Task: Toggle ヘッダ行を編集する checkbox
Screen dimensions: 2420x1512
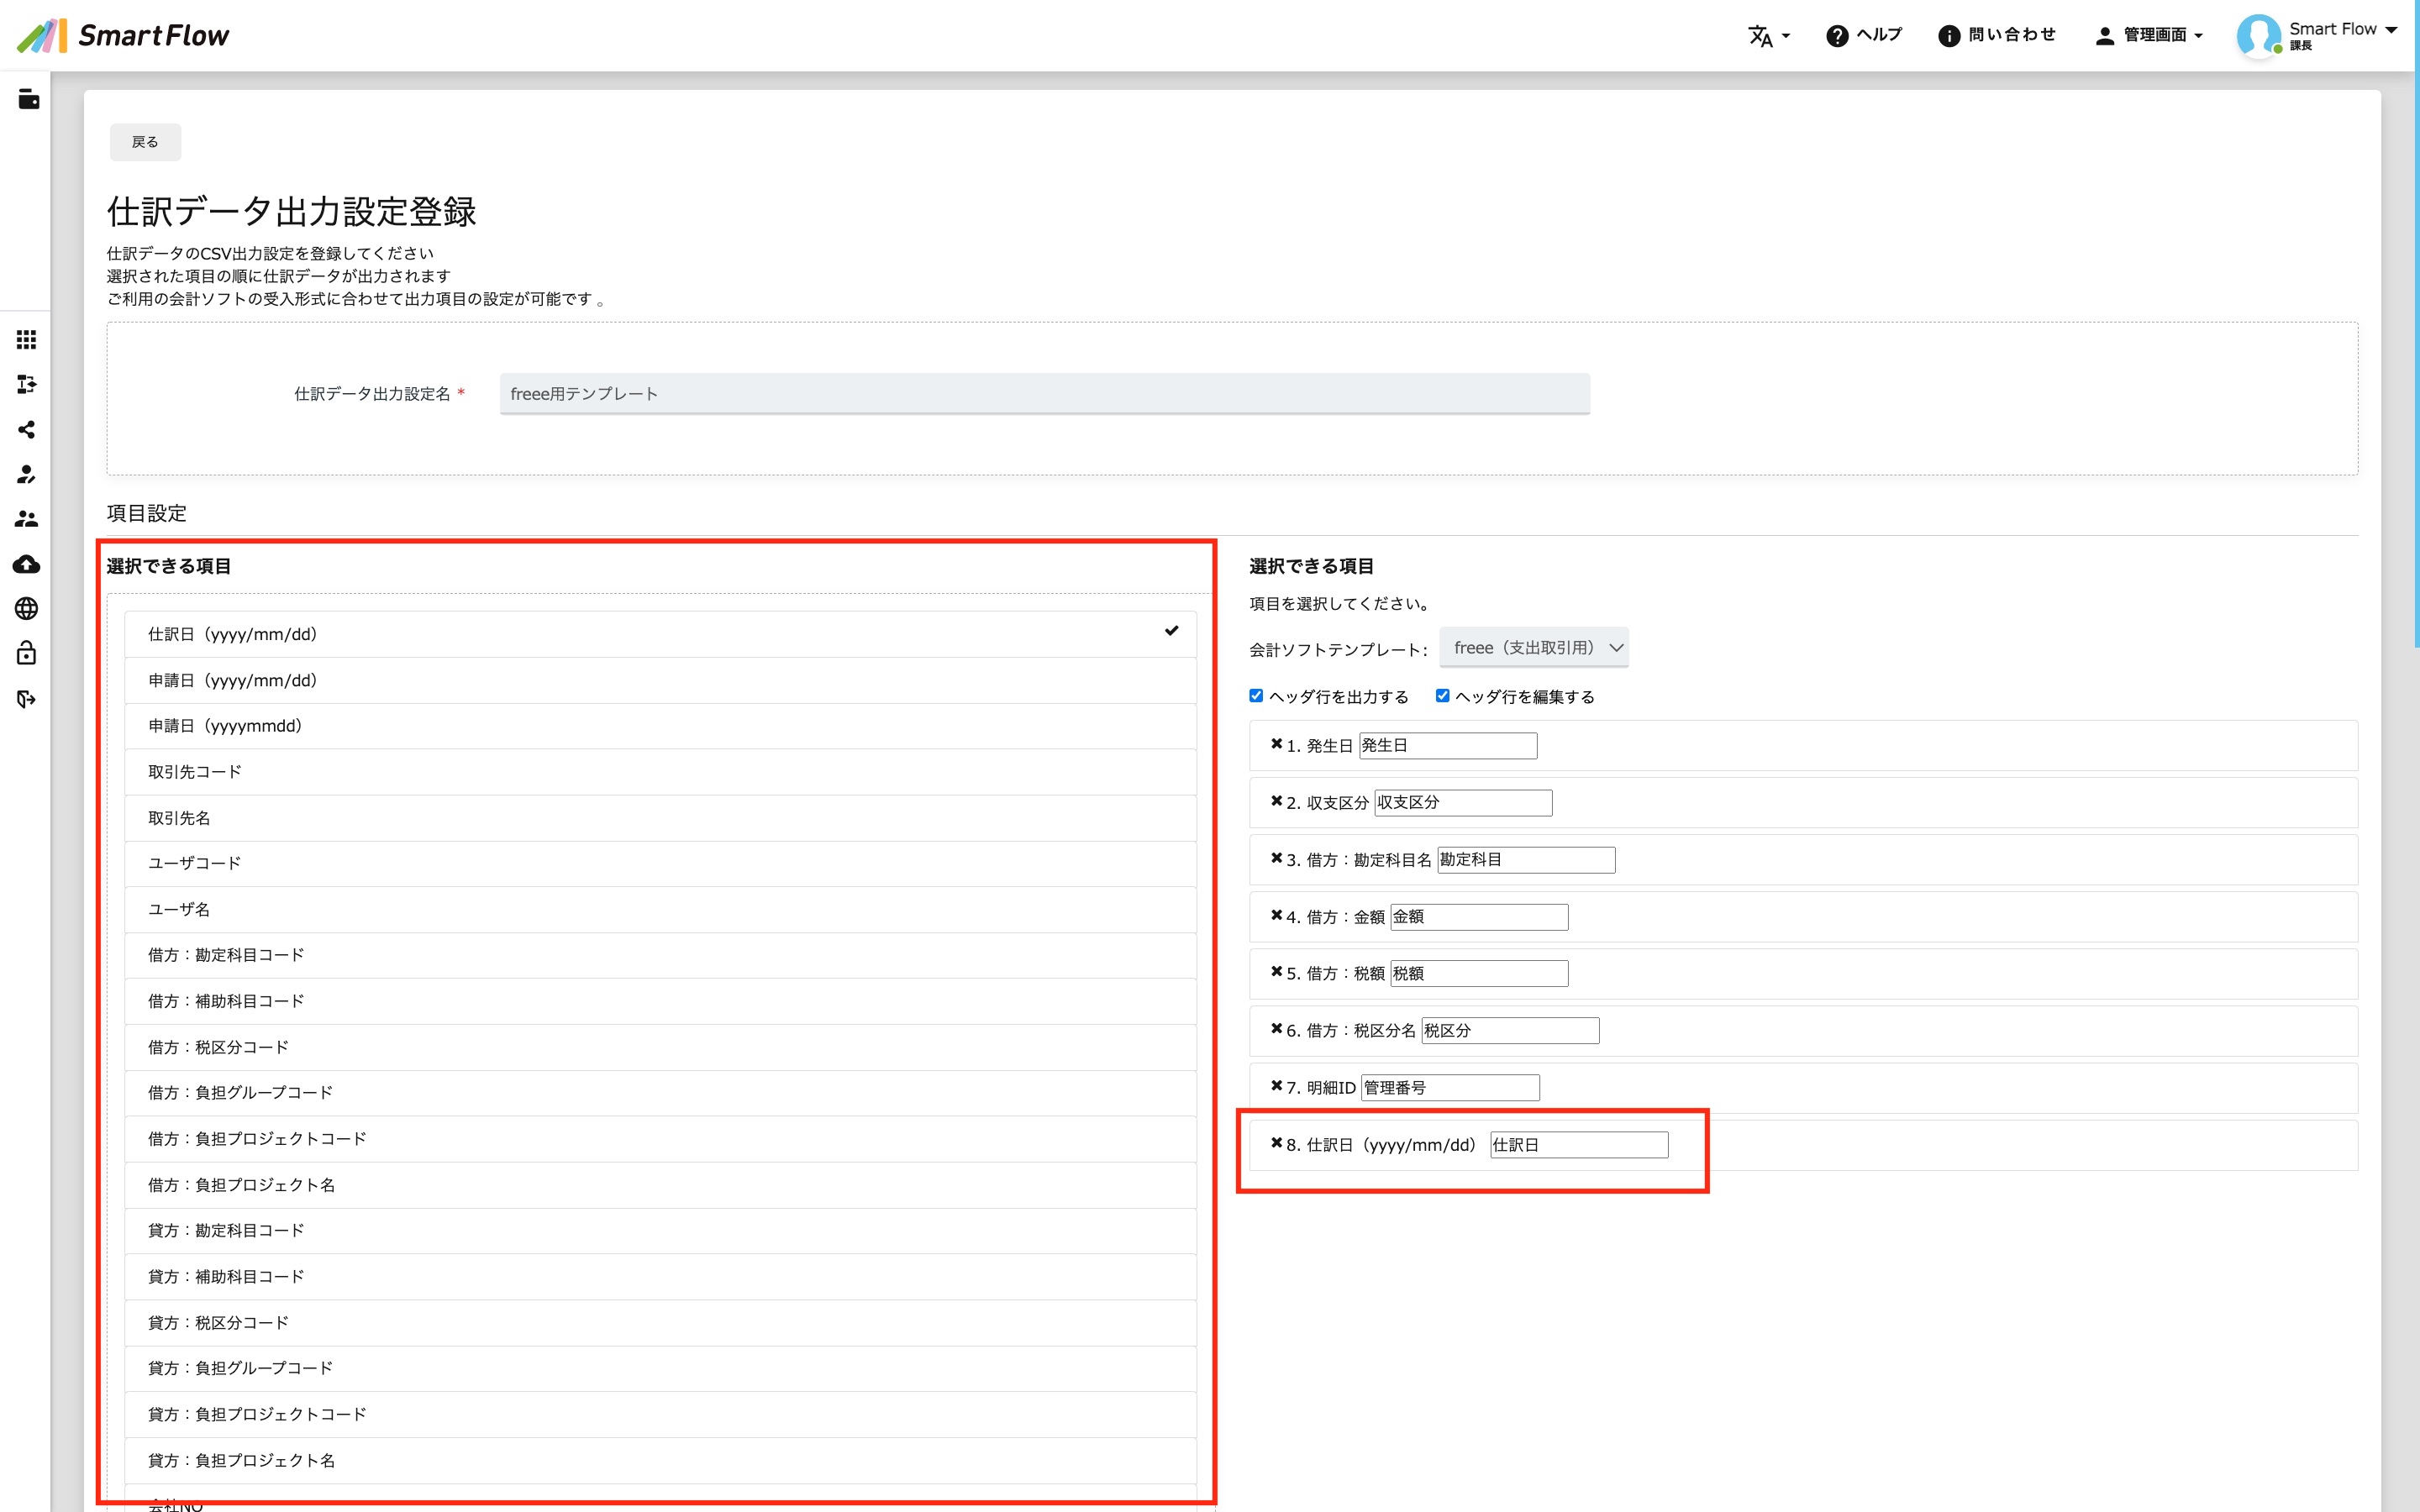Action: (x=1442, y=696)
